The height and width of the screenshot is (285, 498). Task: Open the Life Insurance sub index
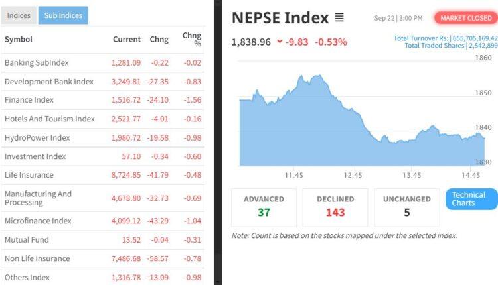tap(29, 175)
